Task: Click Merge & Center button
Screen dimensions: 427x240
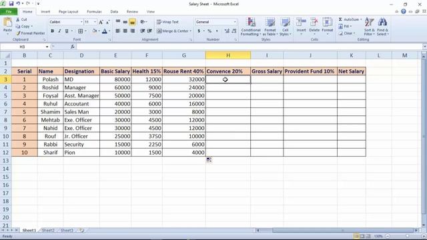Action: 172,31
